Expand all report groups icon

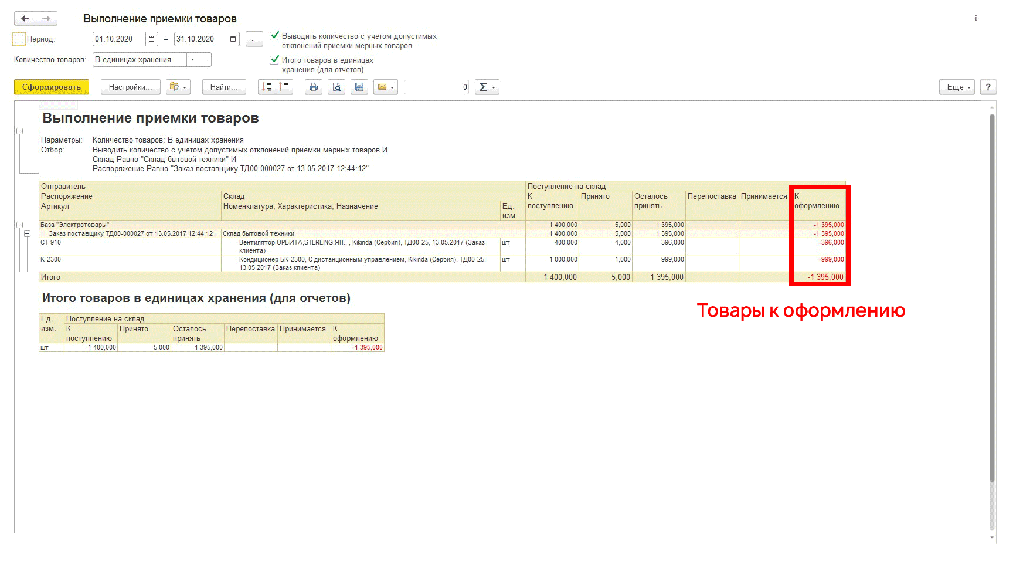point(267,87)
